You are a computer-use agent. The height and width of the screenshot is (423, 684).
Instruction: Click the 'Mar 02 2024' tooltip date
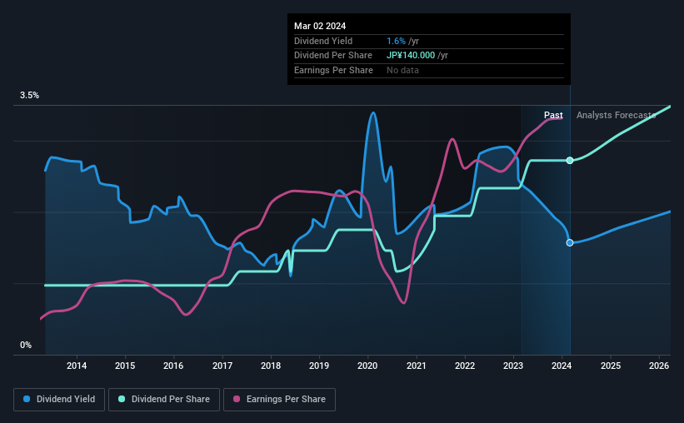click(x=320, y=26)
